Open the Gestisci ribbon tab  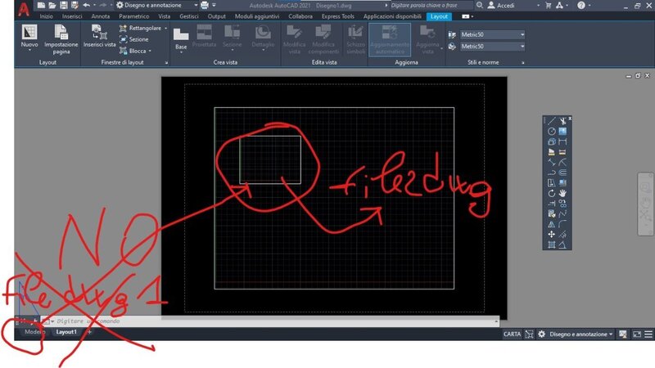click(x=189, y=16)
